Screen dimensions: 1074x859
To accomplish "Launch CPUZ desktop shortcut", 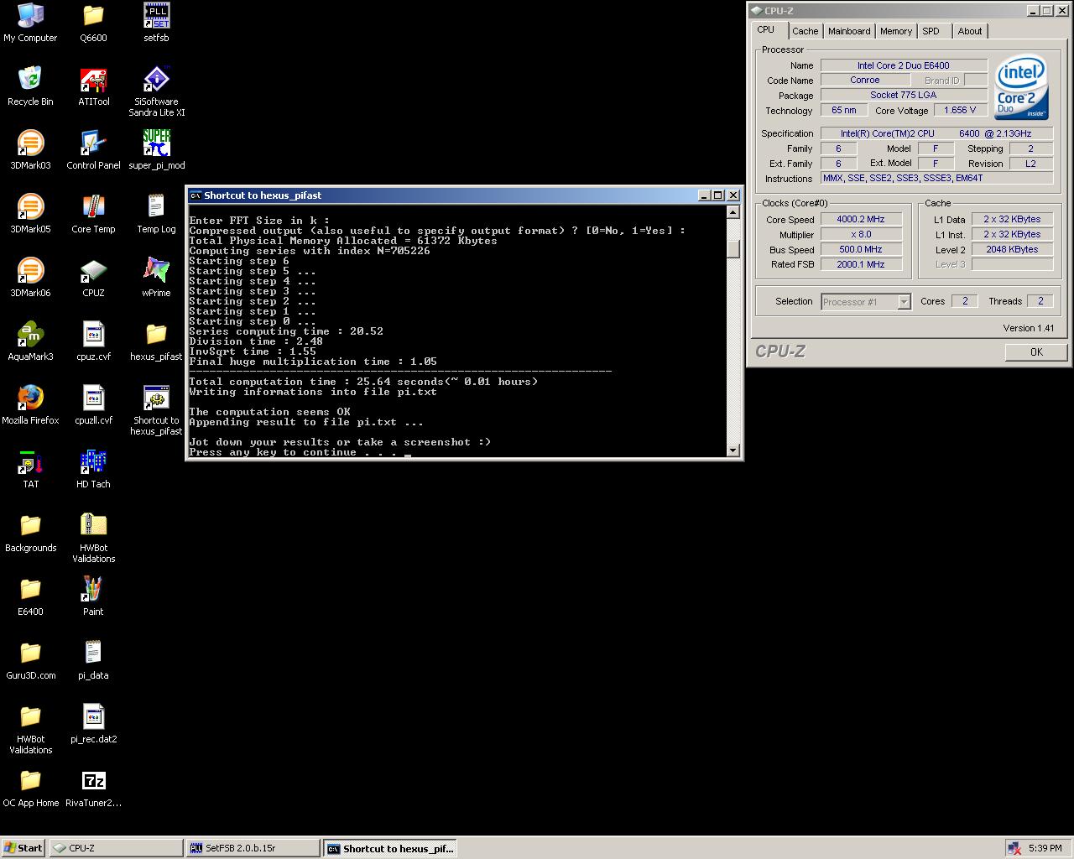I will [x=93, y=278].
